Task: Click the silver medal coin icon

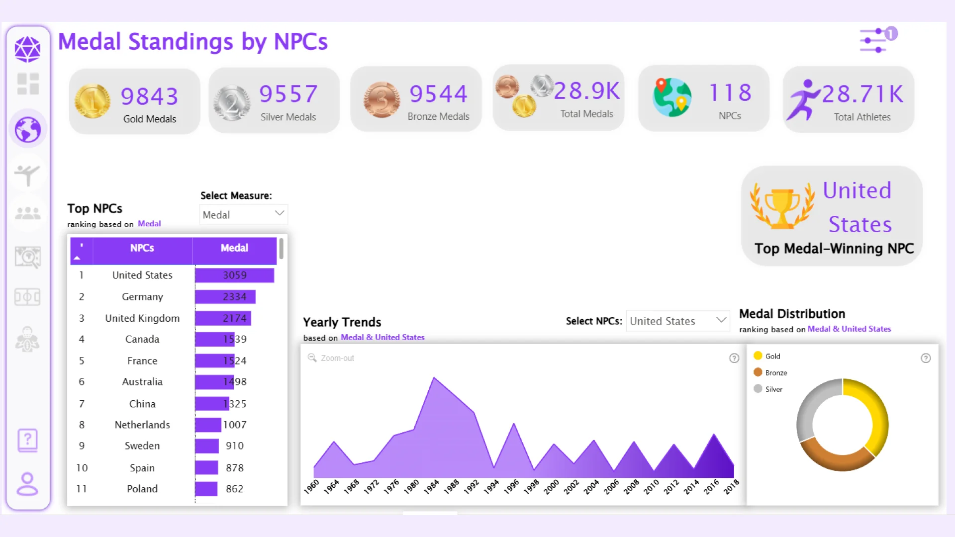Action: click(232, 103)
